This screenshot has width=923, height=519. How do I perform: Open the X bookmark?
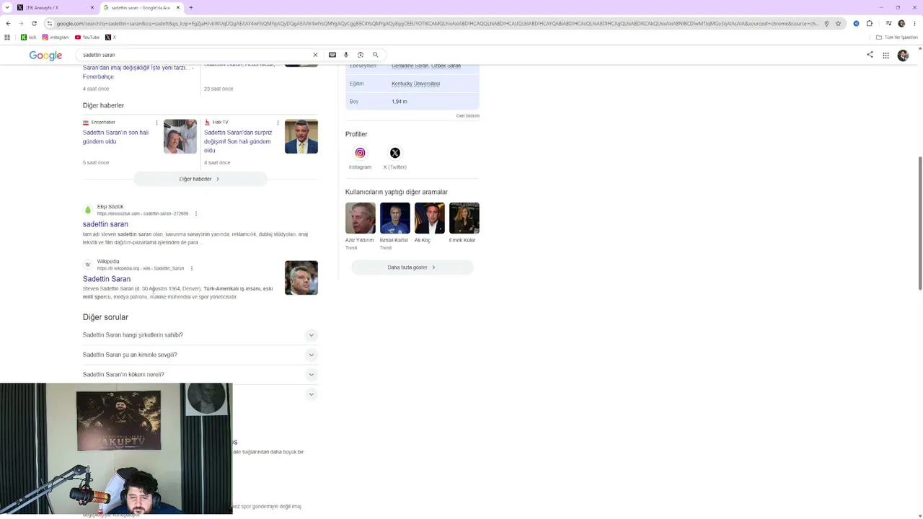coord(110,37)
